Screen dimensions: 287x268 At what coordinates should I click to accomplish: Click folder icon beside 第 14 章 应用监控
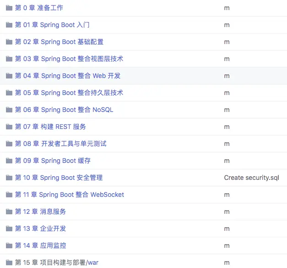(9, 246)
